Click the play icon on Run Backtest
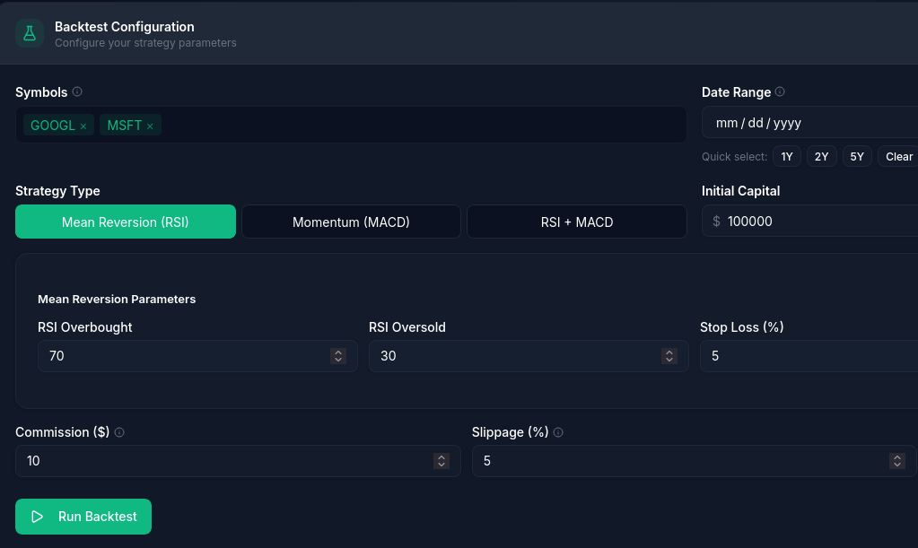This screenshot has width=918, height=548. (37, 517)
